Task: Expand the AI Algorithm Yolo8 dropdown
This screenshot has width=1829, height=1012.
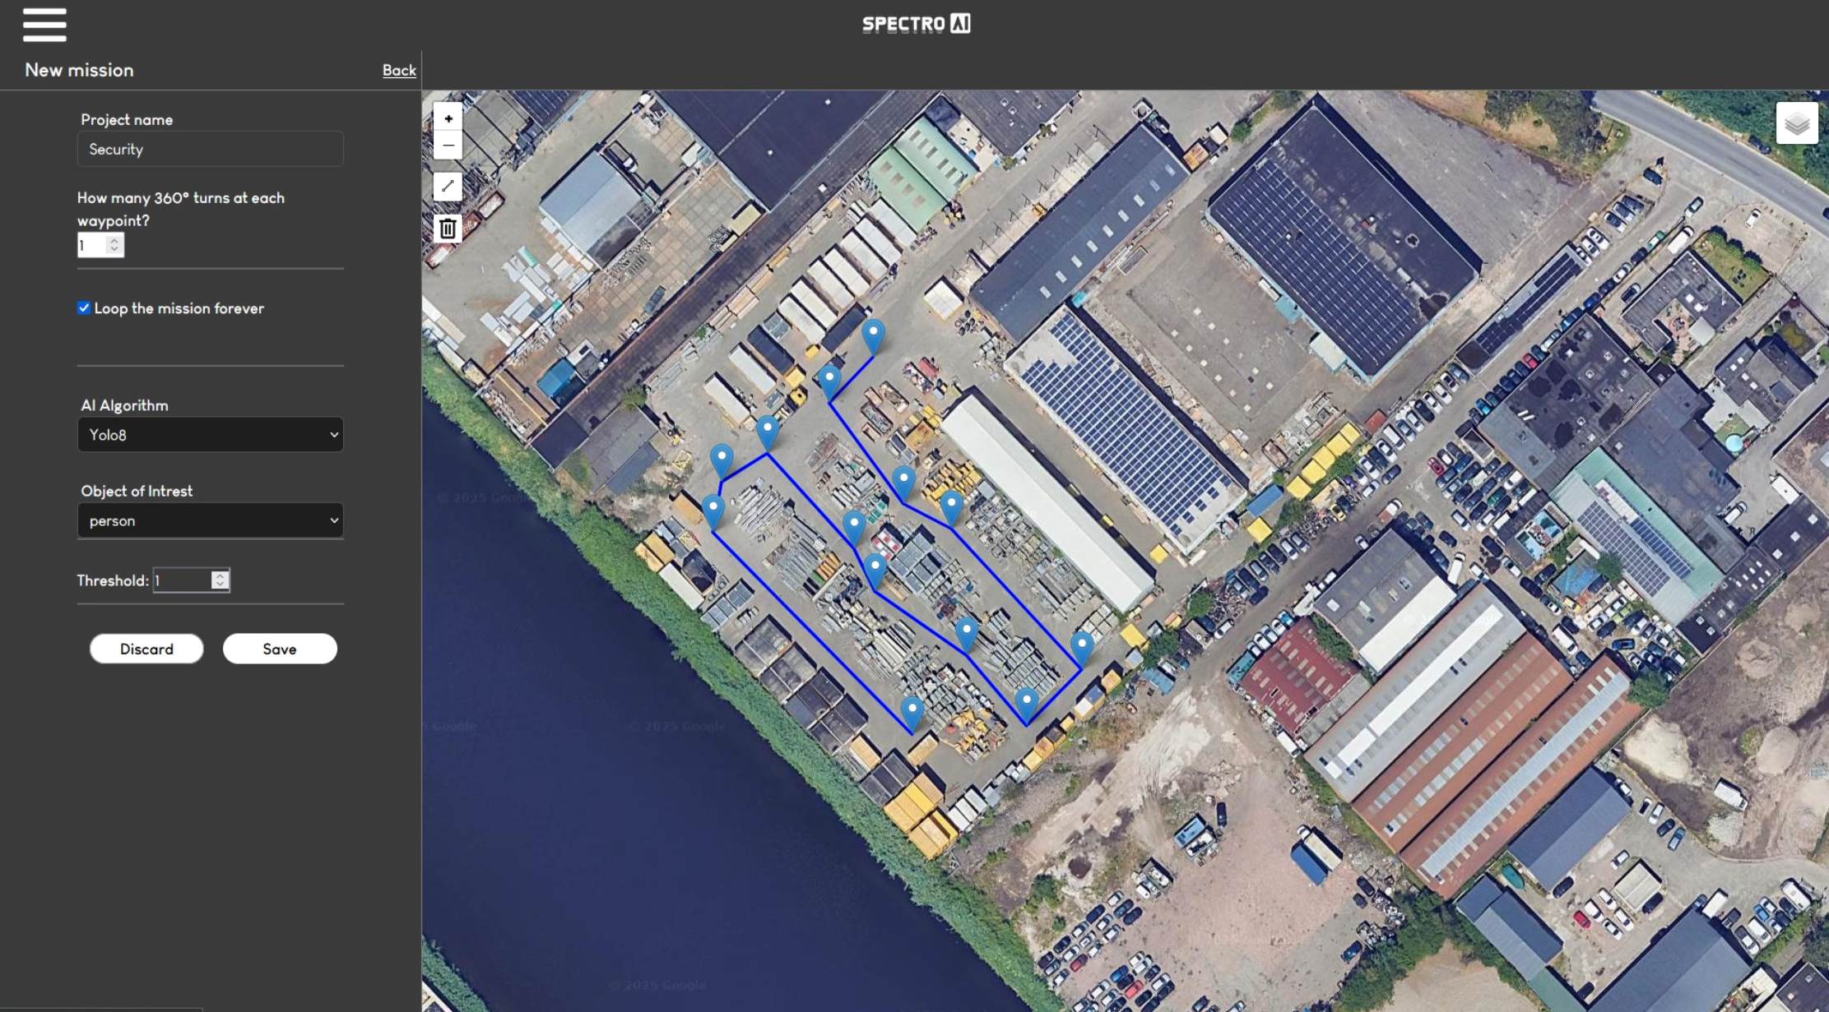Action: click(210, 435)
